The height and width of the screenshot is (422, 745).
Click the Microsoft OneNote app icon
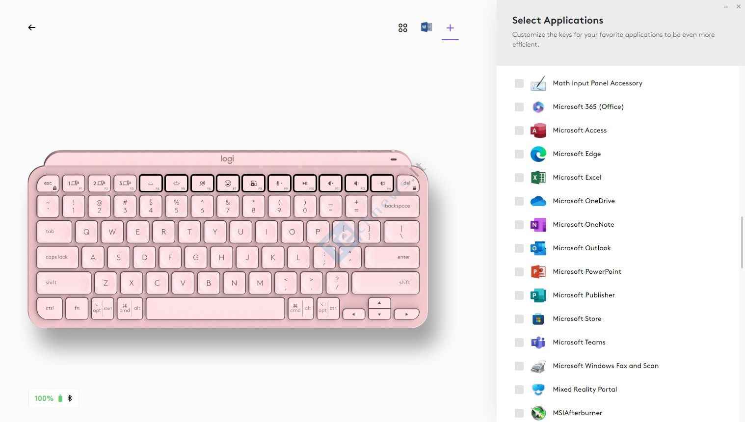click(x=538, y=225)
